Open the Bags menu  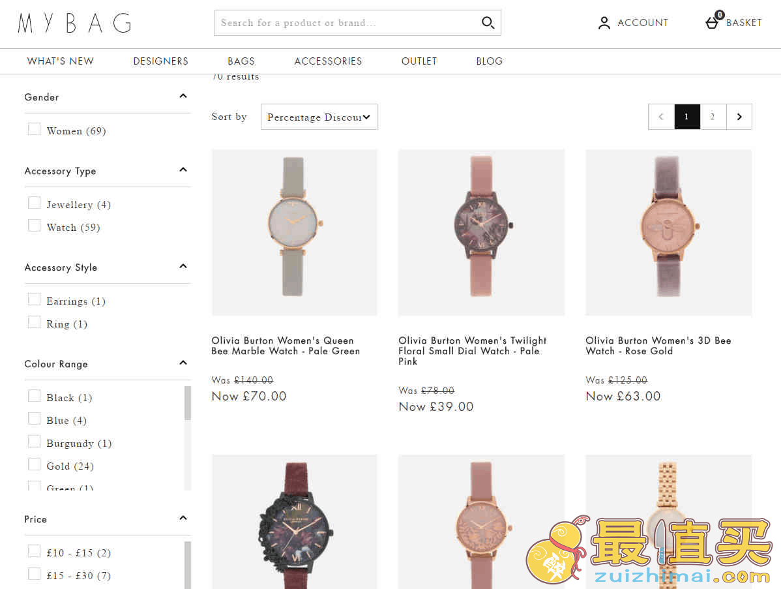point(241,61)
